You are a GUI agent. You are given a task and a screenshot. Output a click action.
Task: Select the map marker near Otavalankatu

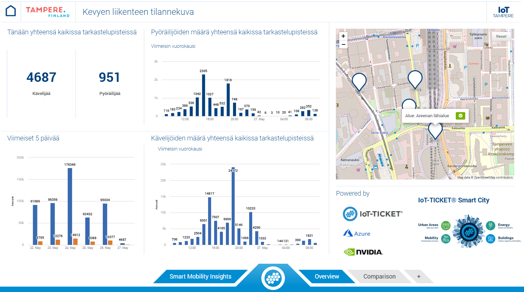click(415, 79)
